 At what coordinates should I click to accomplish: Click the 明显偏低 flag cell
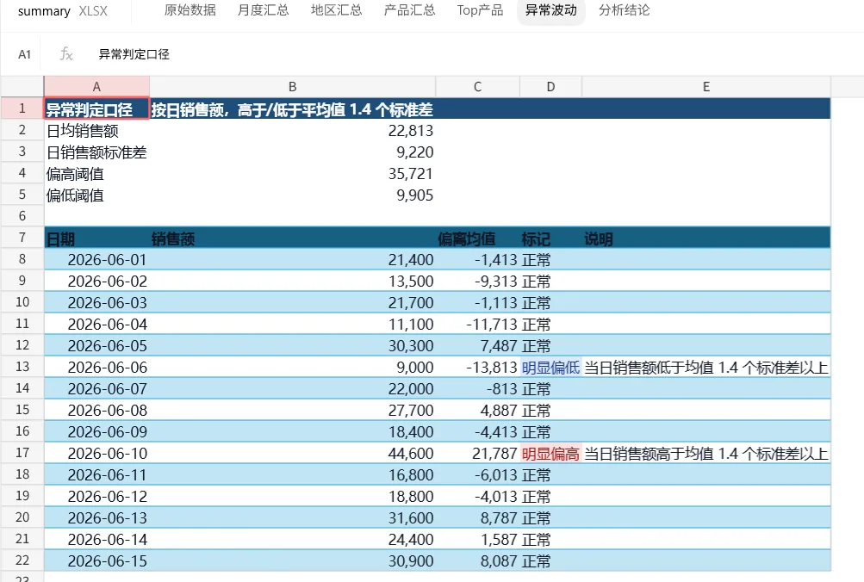tap(551, 367)
